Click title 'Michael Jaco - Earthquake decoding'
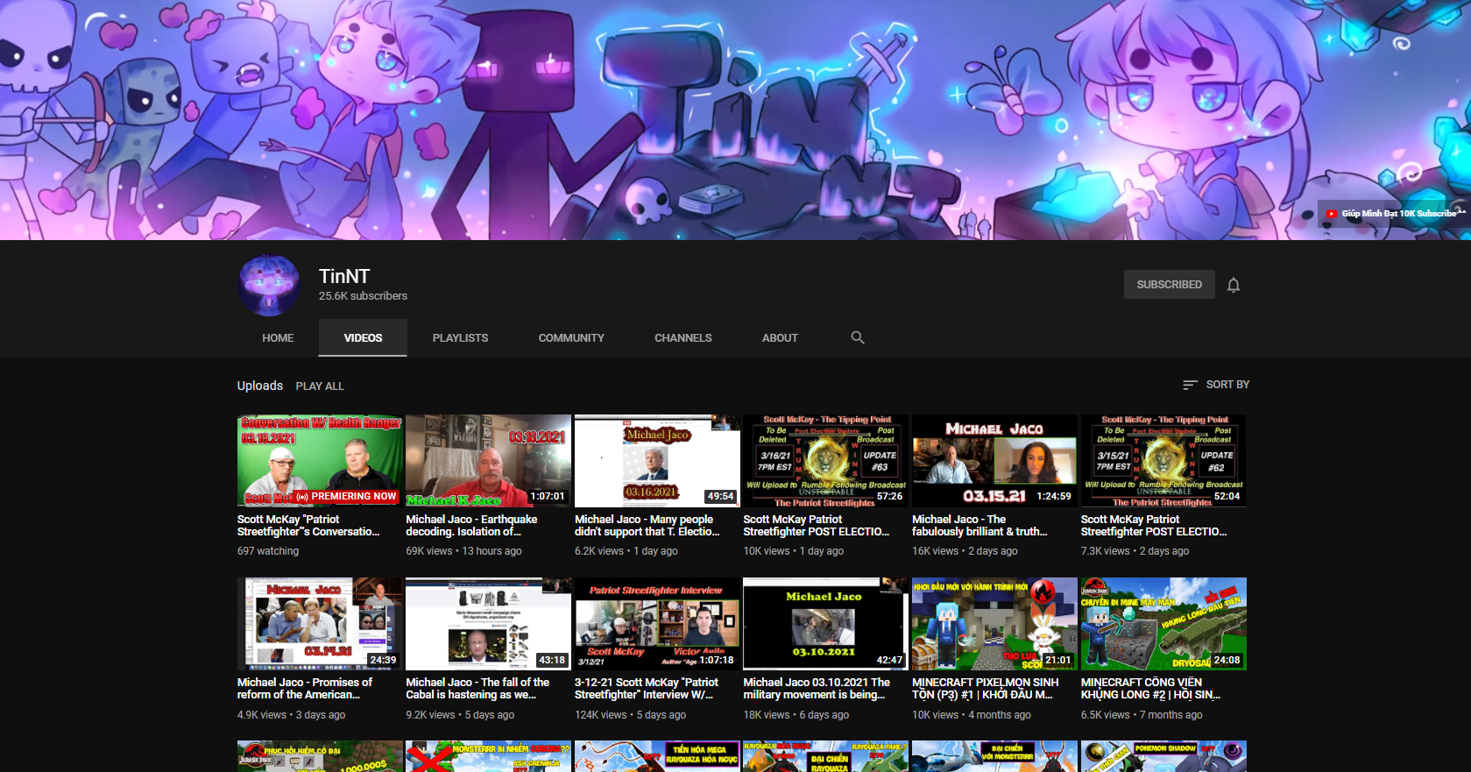 click(x=471, y=526)
